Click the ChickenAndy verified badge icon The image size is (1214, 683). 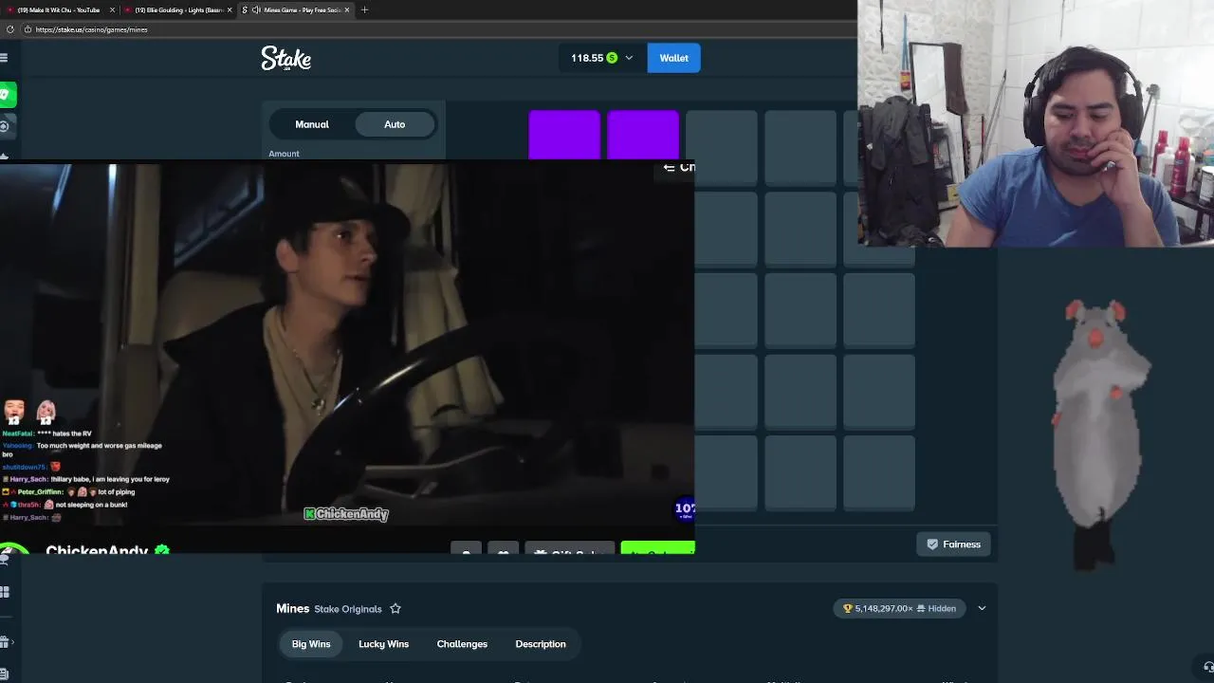[x=162, y=550]
